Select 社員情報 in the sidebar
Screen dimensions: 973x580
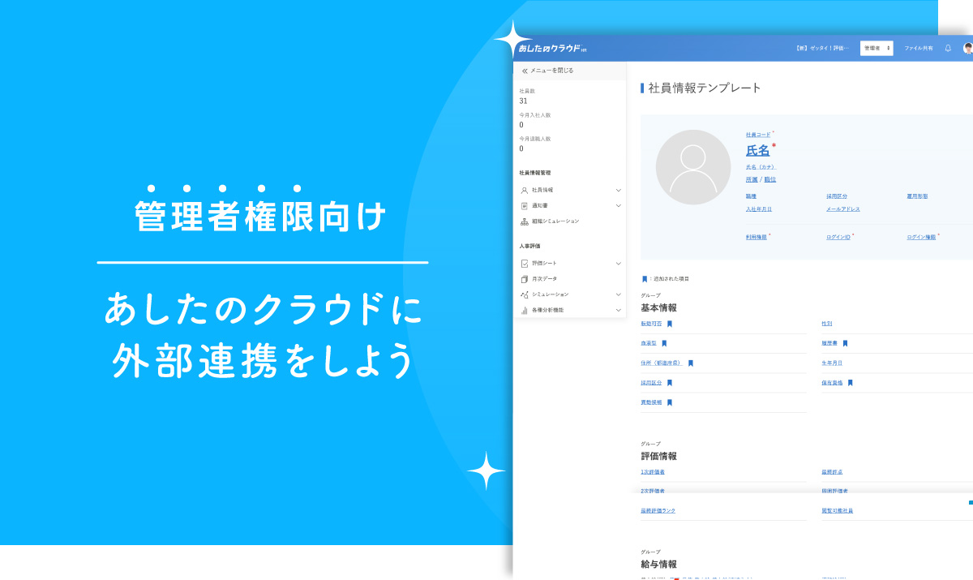tap(542, 190)
